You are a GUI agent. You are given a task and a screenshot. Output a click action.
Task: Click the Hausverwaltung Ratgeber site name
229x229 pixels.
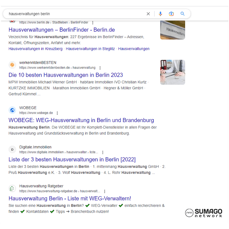pyautogui.click(x=41, y=186)
